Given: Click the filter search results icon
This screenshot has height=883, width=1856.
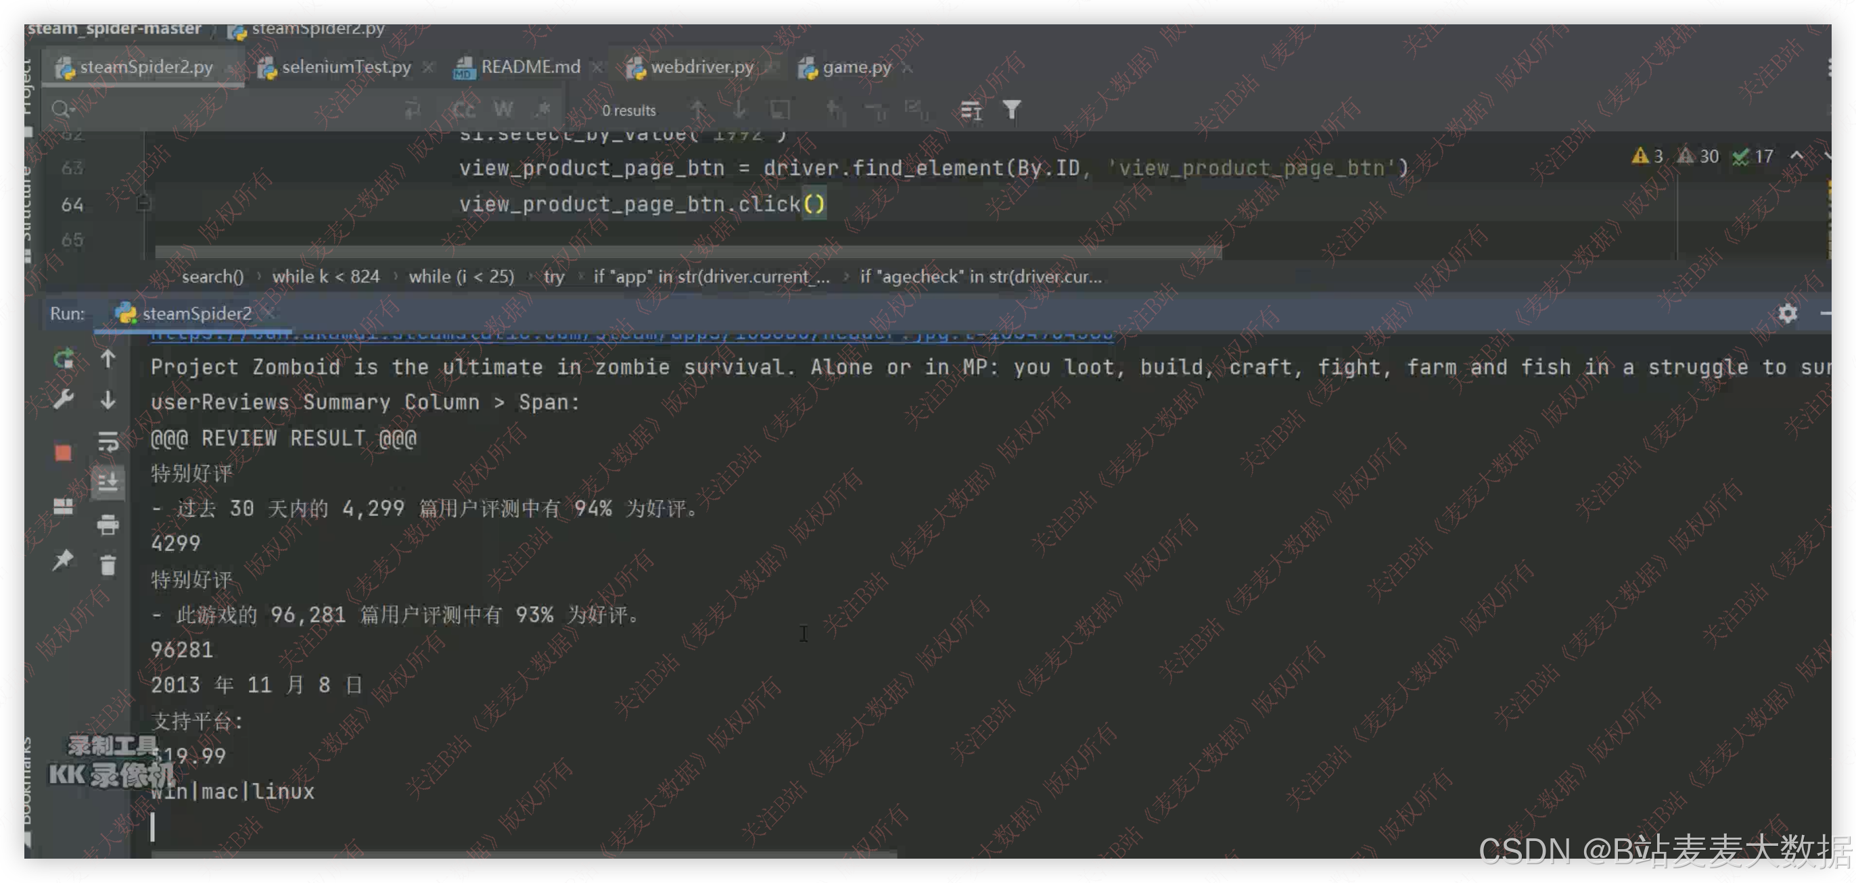Looking at the screenshot, I should click(x=1012, y=110).
